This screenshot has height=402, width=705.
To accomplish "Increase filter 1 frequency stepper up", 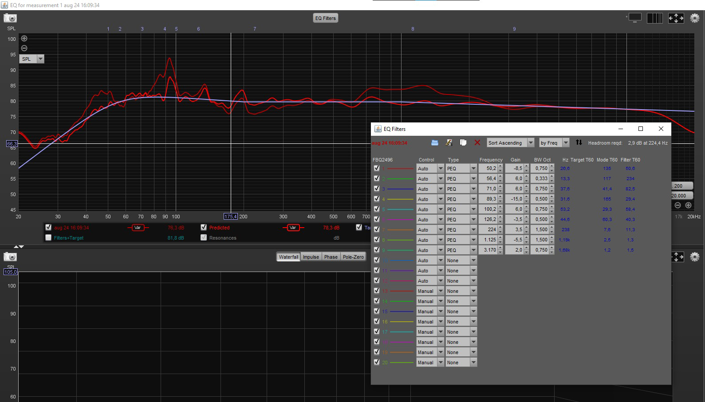I will click(x=500, y=166).
